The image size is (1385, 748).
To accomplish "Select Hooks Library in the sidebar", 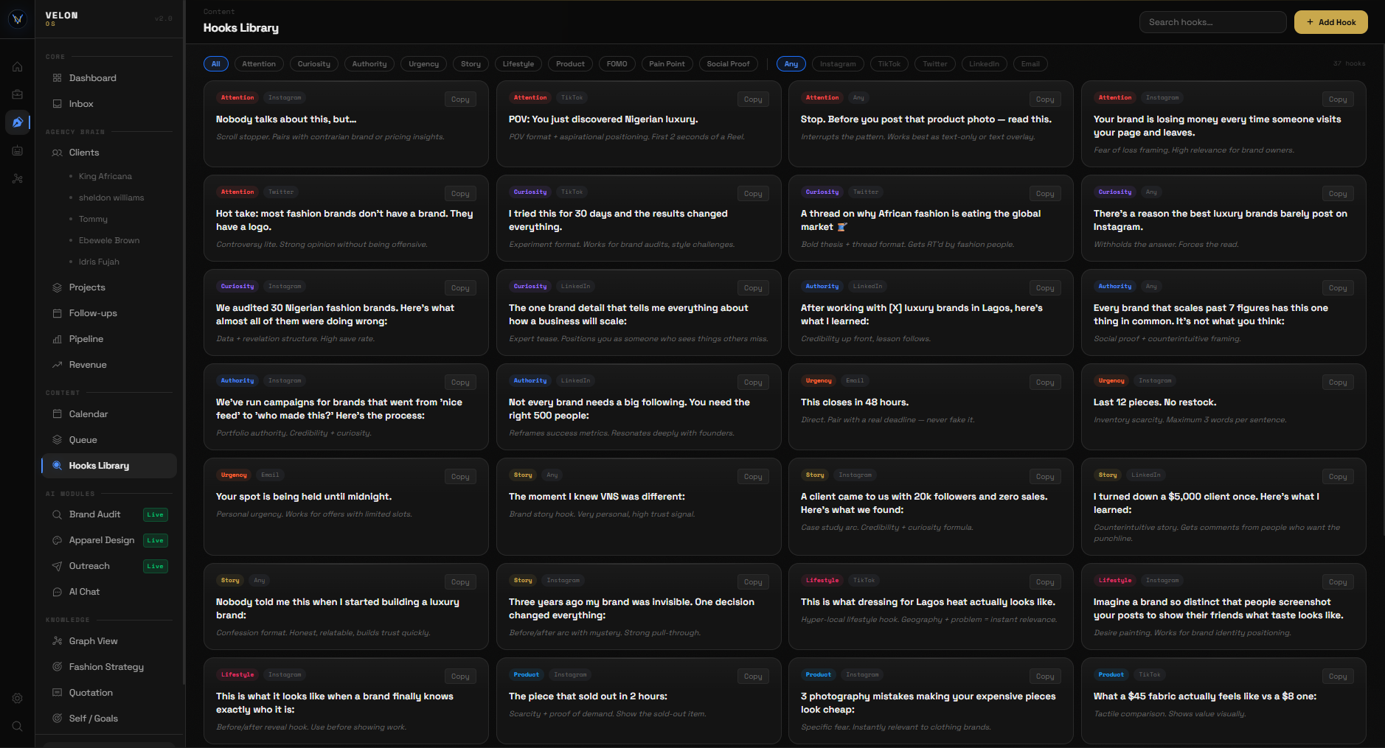I will pyautogui.click(x=109, y=466).
